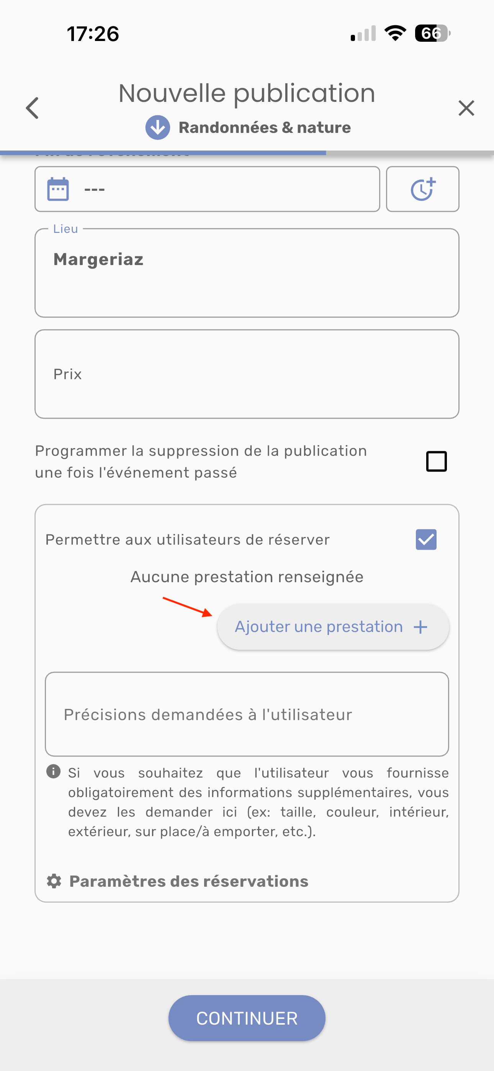Tap the blue down-arrow category icon

pyautogui.click(x=158, y=128)
